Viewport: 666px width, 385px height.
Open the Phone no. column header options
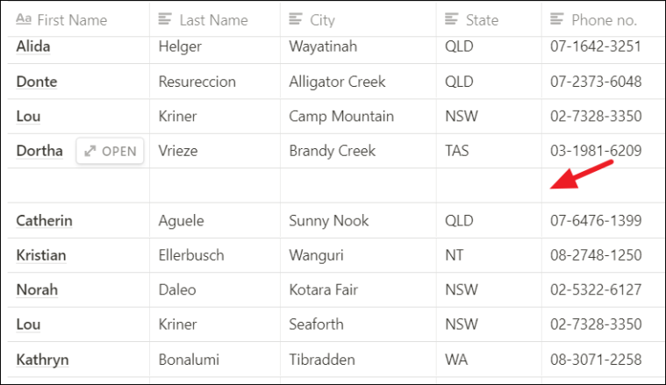pos(604,19)
